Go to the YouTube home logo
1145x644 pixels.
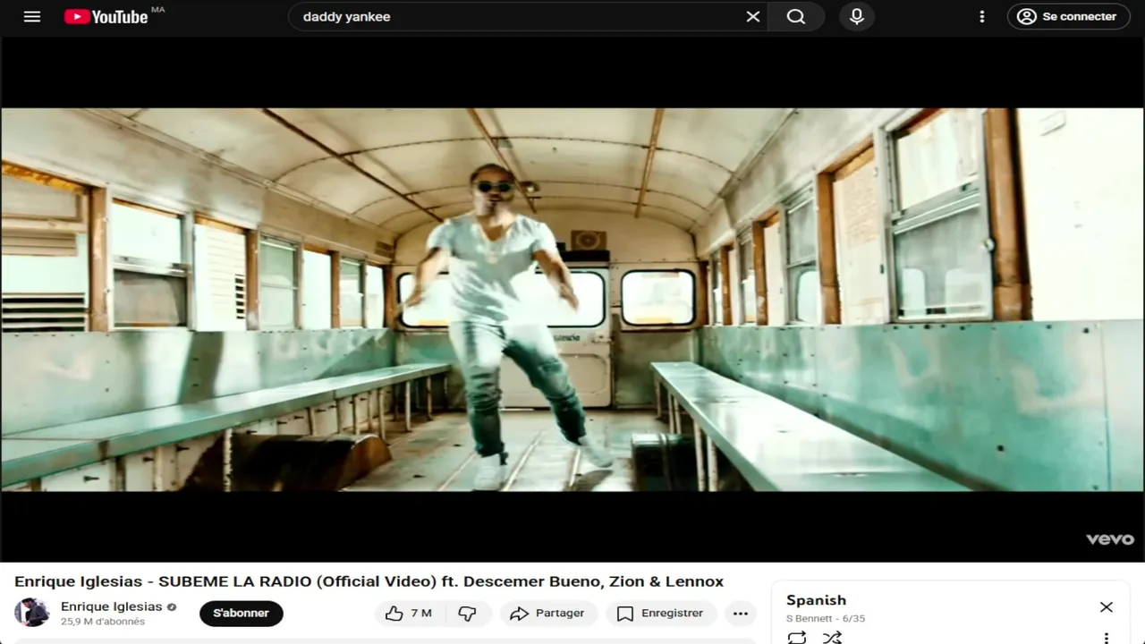tap(106, 16)
